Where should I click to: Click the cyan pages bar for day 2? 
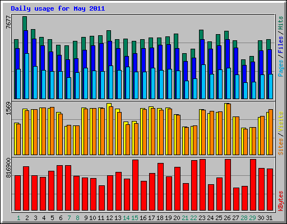click(27, 76)
